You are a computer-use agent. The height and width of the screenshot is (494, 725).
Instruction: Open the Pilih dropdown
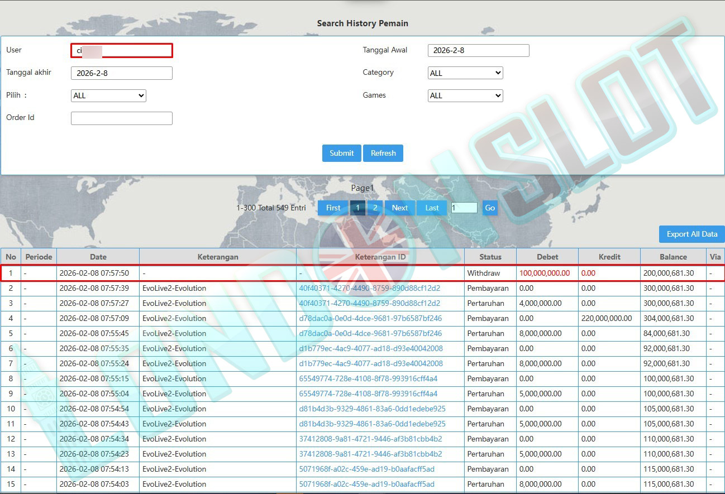point(108,96)
